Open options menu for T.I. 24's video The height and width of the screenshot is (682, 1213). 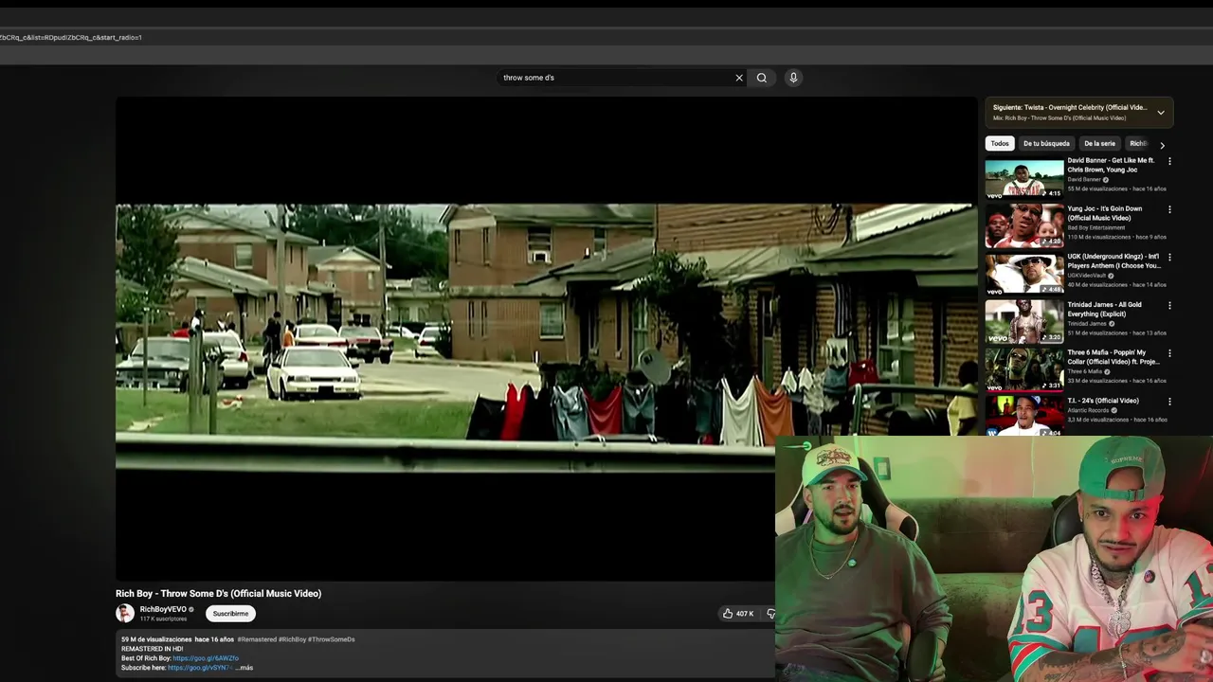coord(1169,402)
